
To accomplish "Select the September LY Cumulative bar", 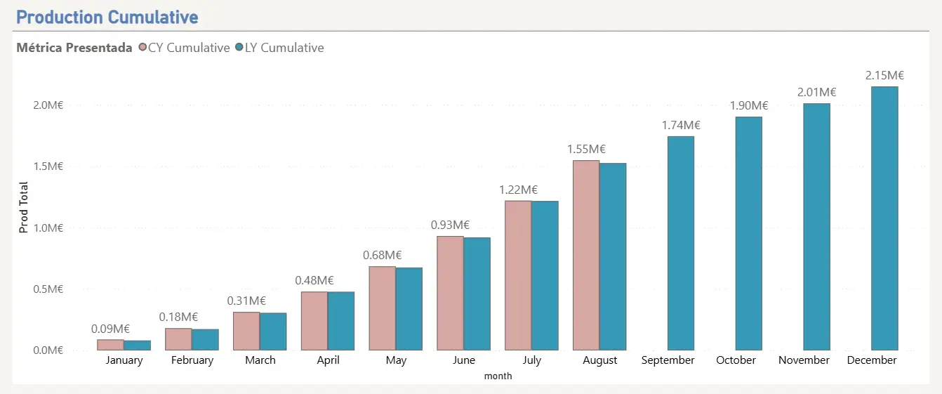I will [681, 243].
